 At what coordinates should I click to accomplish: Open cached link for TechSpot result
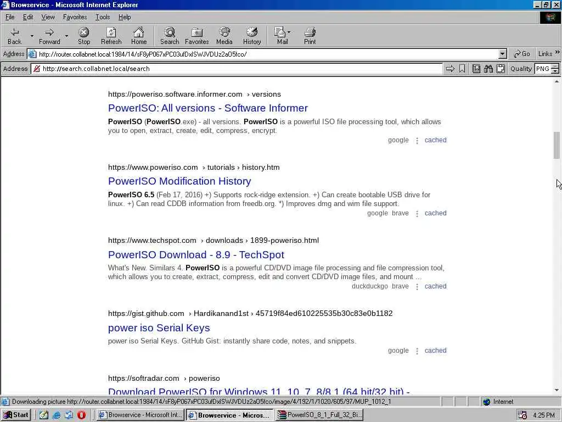(x=435, y=286)
